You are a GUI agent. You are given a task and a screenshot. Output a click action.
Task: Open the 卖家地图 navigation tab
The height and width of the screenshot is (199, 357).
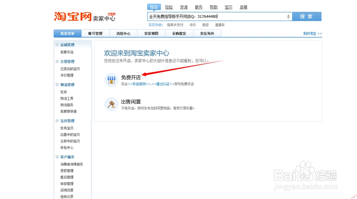click(x=151, y=33)
